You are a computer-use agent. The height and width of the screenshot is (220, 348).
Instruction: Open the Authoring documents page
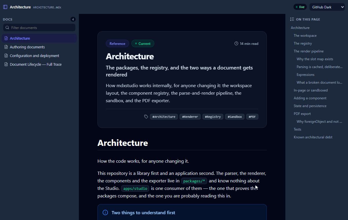(39, 47)
